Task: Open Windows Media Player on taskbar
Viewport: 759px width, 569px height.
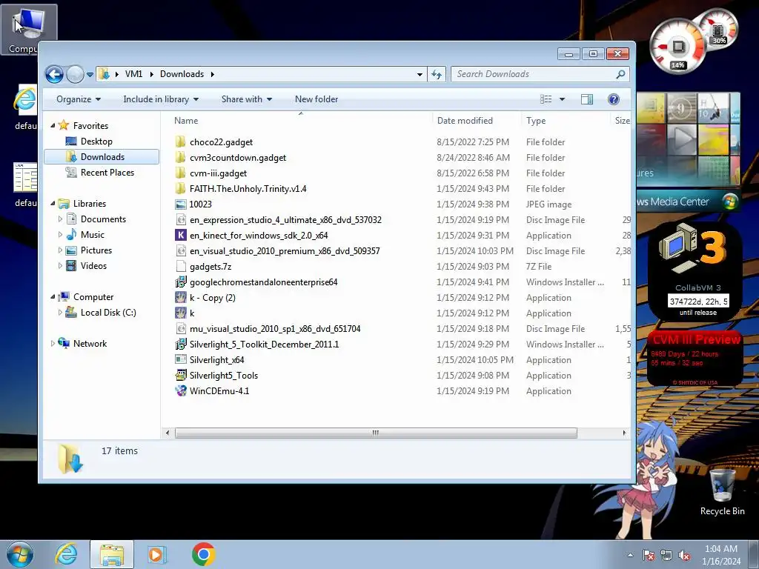Action: (x=156, y=554)
